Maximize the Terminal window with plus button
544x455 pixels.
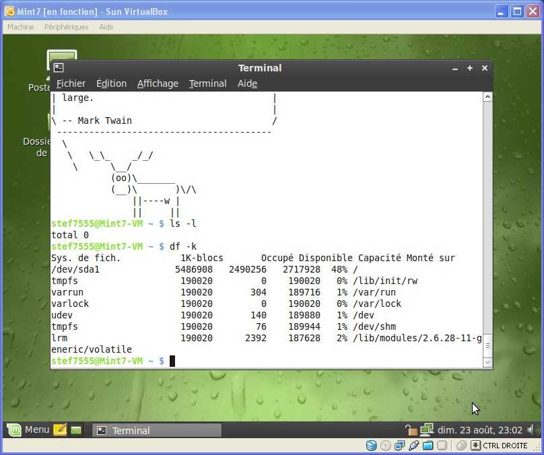(470, 68)
